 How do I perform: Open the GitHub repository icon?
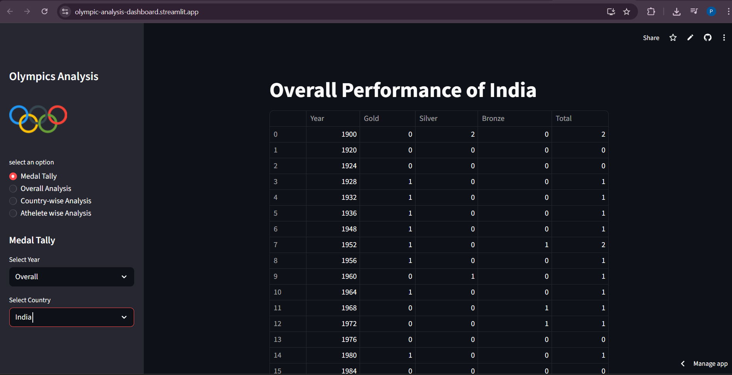pos(708,37)
